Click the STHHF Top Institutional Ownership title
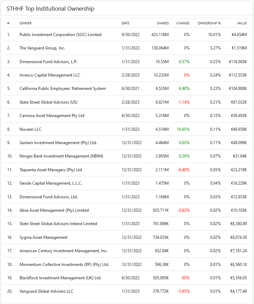 50,9
